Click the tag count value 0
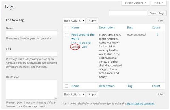 tap(157, 34)
